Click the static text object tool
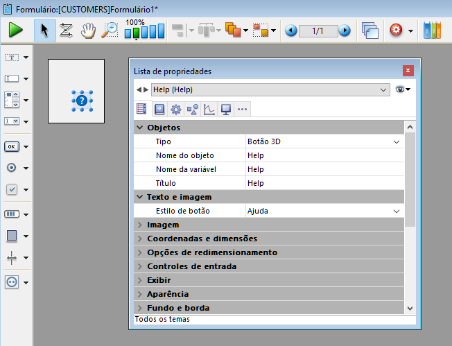452x346 pixels. (x=12, y=57)
